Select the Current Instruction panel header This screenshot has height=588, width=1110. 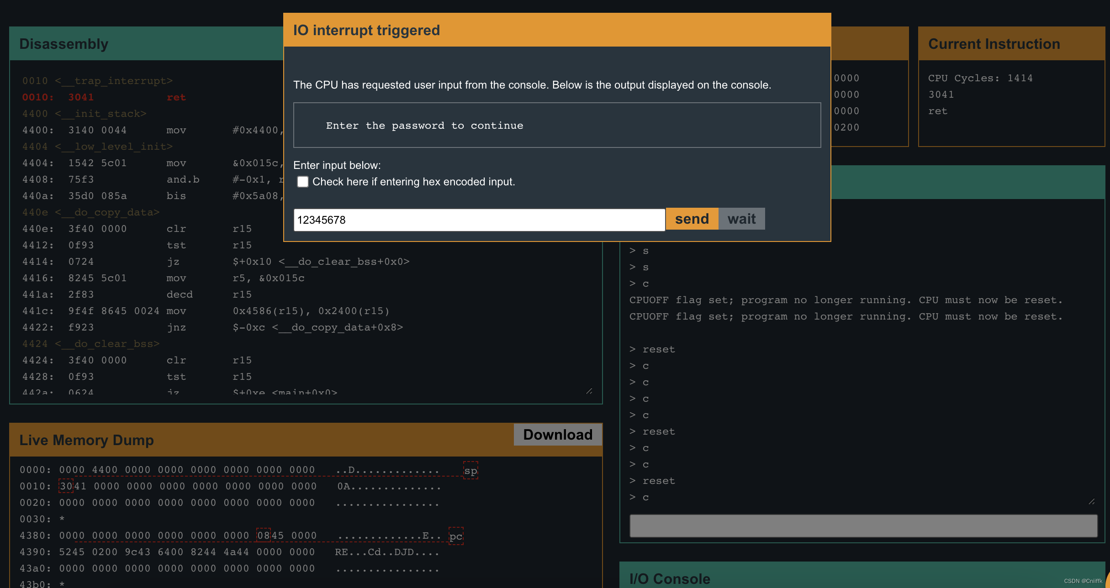1011,44
